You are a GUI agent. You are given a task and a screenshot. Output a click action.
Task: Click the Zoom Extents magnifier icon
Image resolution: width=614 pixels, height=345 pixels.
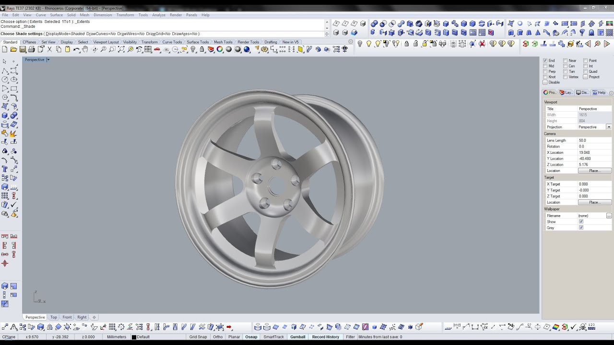click(121, 49)
